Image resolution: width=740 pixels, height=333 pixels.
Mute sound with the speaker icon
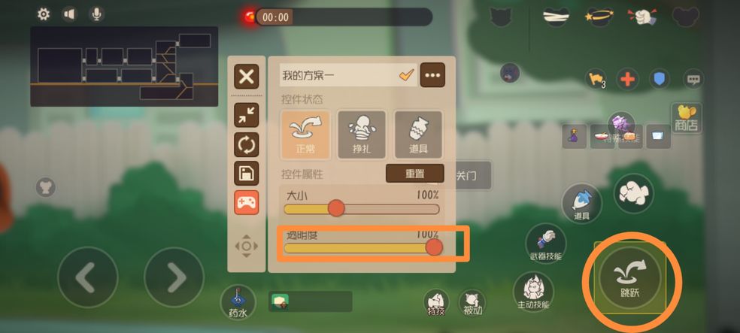point(70,14)
